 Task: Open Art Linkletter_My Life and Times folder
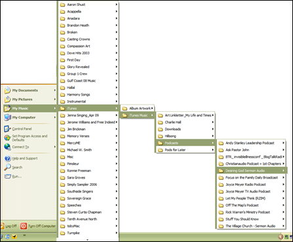186,115
